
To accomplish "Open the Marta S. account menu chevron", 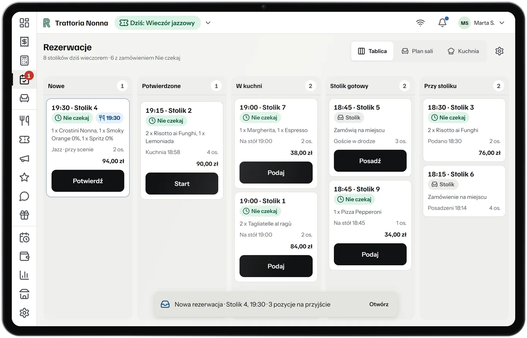I will [502, 23].
